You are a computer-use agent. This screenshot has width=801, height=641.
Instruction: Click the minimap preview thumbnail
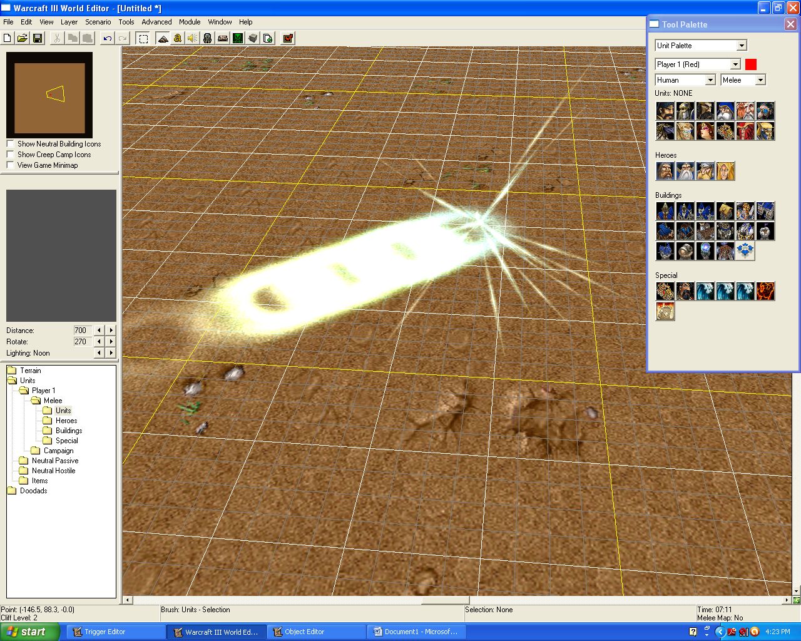point(49,95)
